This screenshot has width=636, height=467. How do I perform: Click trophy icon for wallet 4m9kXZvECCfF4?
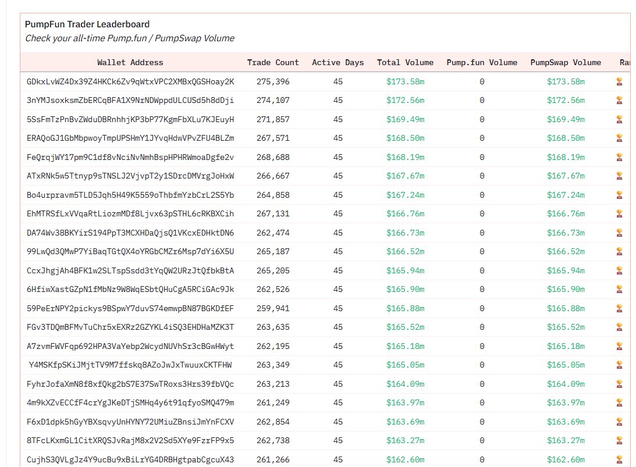pos(619,402)
